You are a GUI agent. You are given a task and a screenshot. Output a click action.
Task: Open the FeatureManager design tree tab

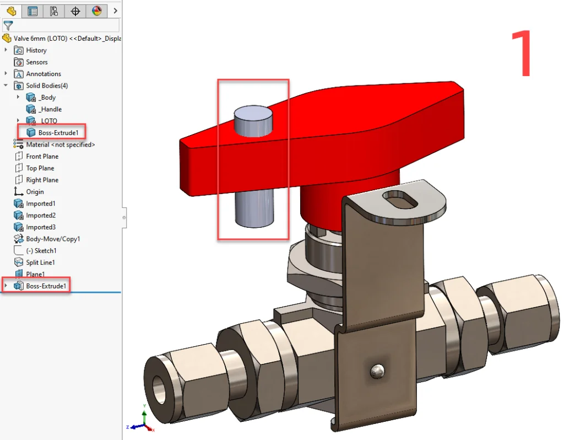[11, 10]
